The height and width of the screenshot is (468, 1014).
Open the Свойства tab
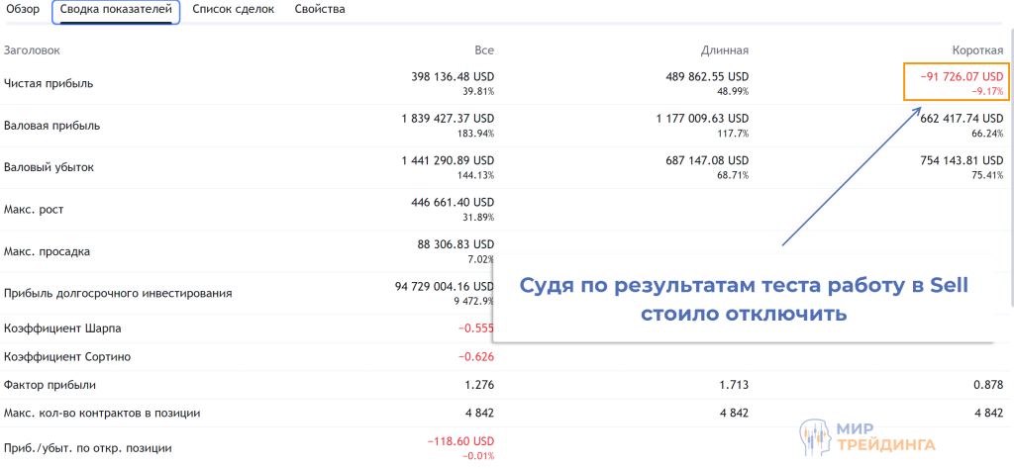click(320, 10)
